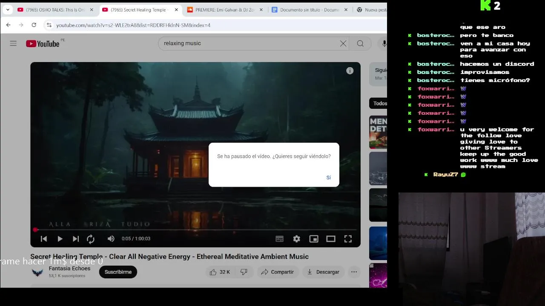Reload the YouTube page

(x=34, y=25)
